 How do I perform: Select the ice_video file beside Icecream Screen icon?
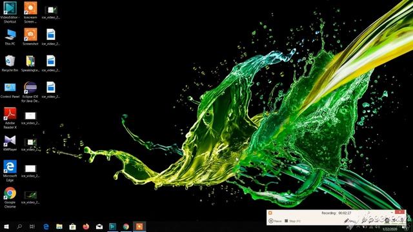(51, 12)
